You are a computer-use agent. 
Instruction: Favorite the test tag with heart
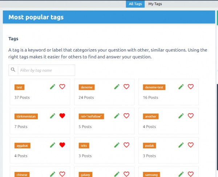[62, 87]
